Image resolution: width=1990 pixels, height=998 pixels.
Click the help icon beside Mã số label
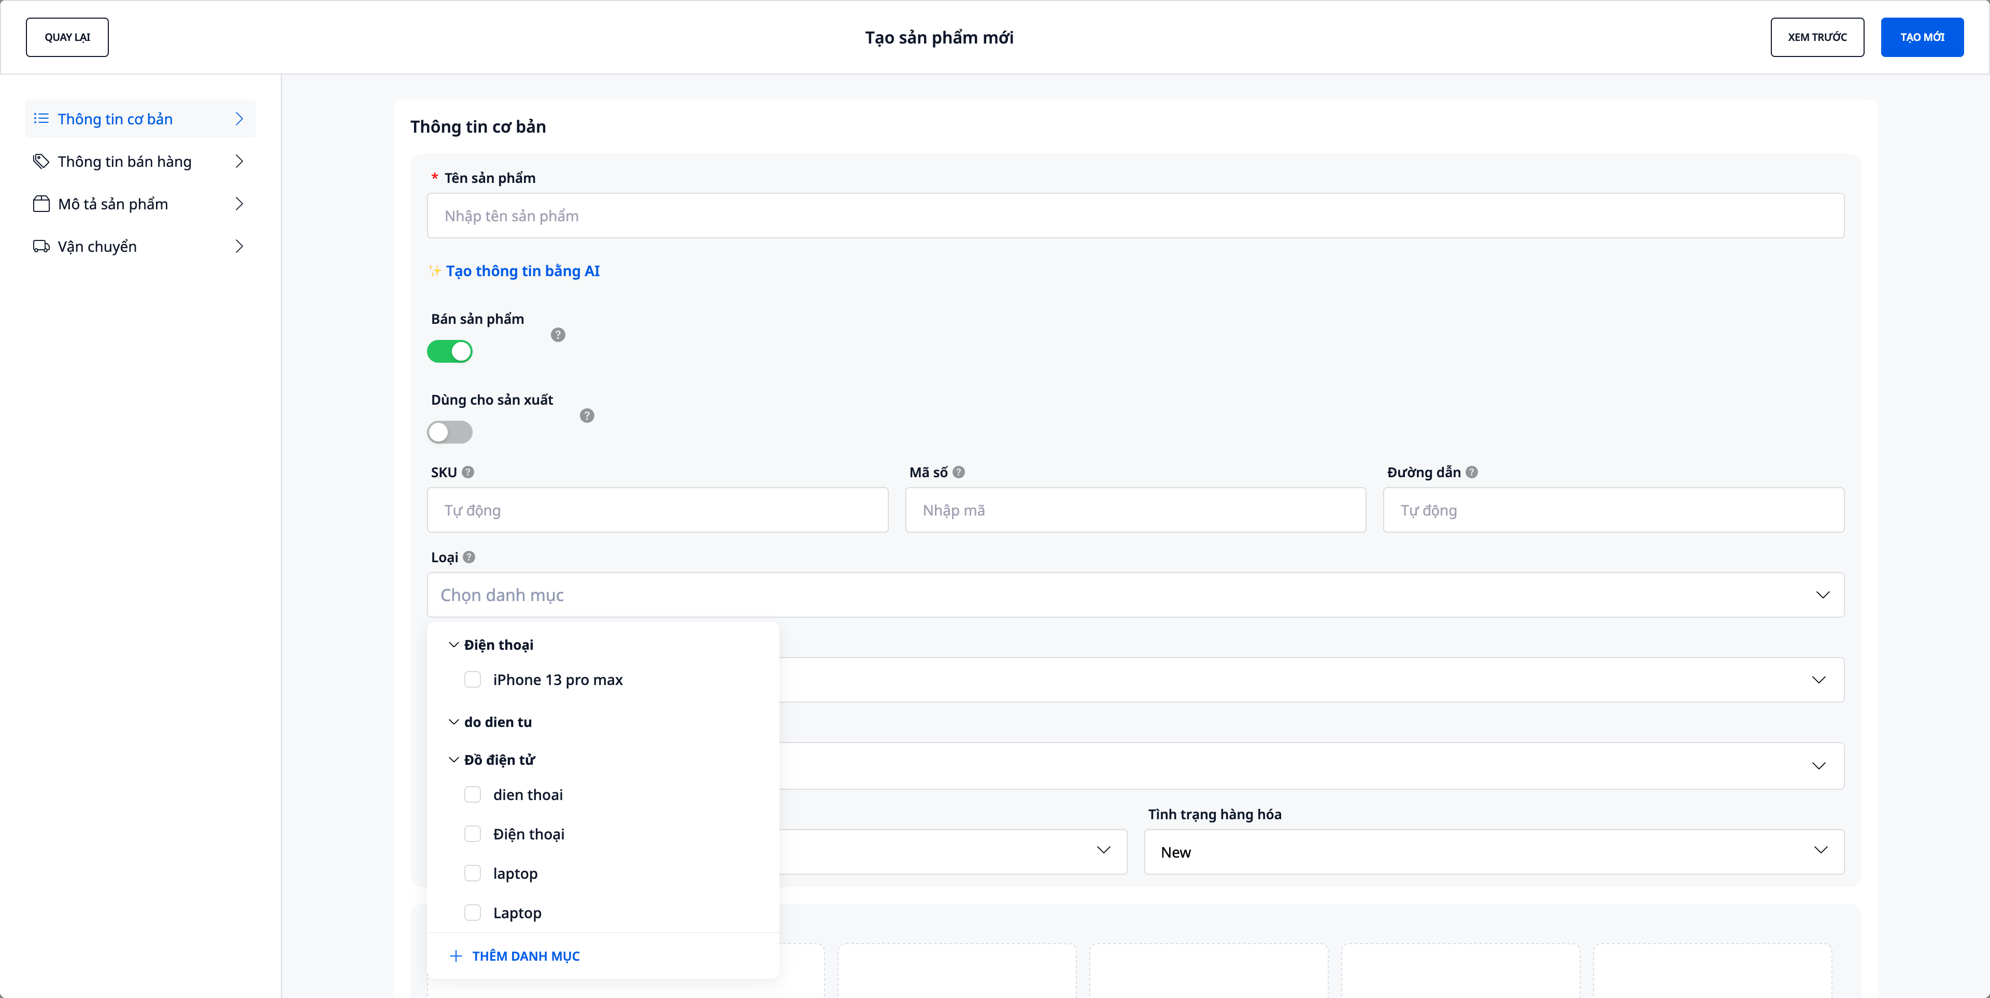(x=959, y=472)
